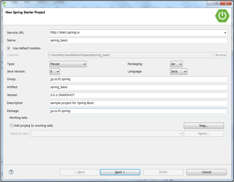Select the Artifact text field
The image size is (234, 182).
[x=138, y=87]
